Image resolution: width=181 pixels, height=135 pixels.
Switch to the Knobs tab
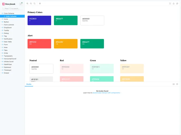tap(29, 84)
